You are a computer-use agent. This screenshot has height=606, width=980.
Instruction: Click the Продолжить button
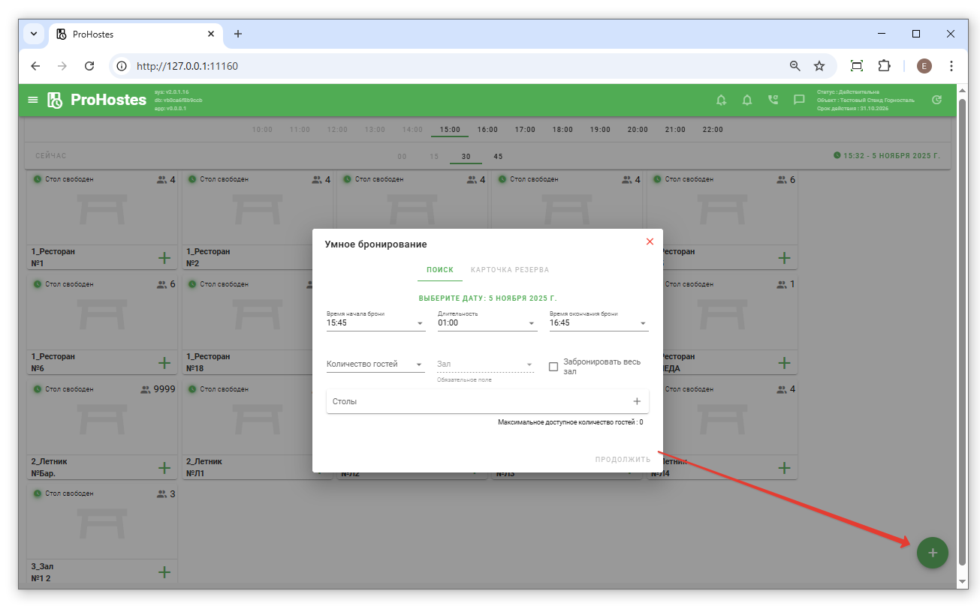click(x=623, y=459)
